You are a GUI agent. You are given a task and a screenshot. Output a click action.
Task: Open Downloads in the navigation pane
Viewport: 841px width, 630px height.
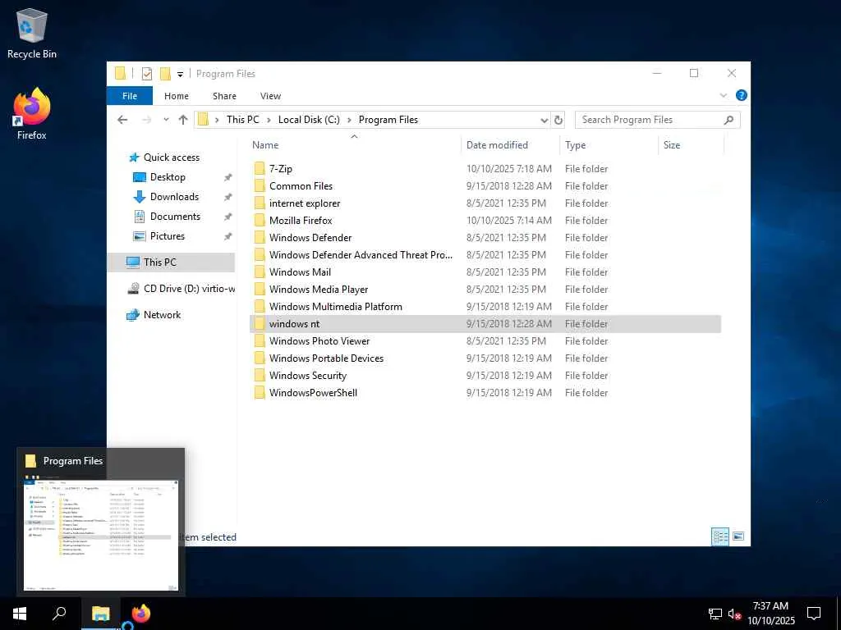tap(174, 197)
